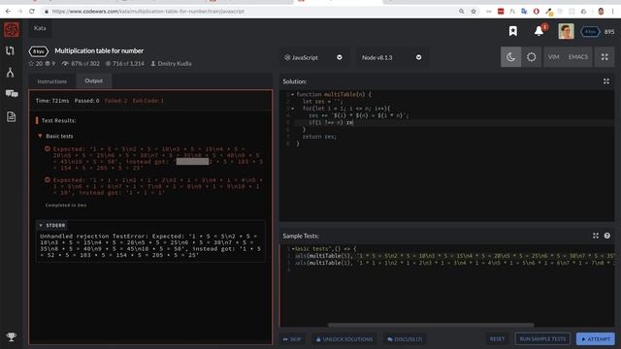Click the 716 of 1,214 completions stat
The height and width of the screenshot is (349, 621).
(x=125, y=63)
